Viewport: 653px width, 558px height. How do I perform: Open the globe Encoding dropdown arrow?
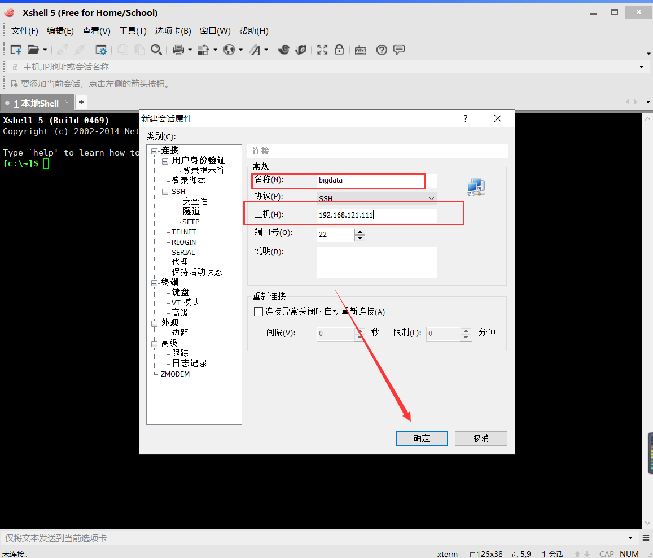(240, 50)
